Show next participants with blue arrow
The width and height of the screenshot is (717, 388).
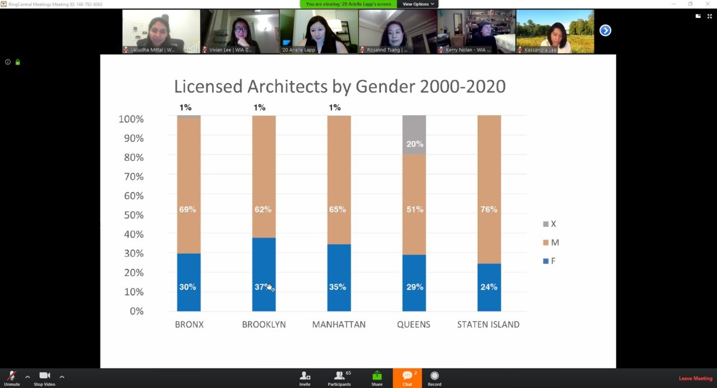pyautogui.click(x=605, y=30)
